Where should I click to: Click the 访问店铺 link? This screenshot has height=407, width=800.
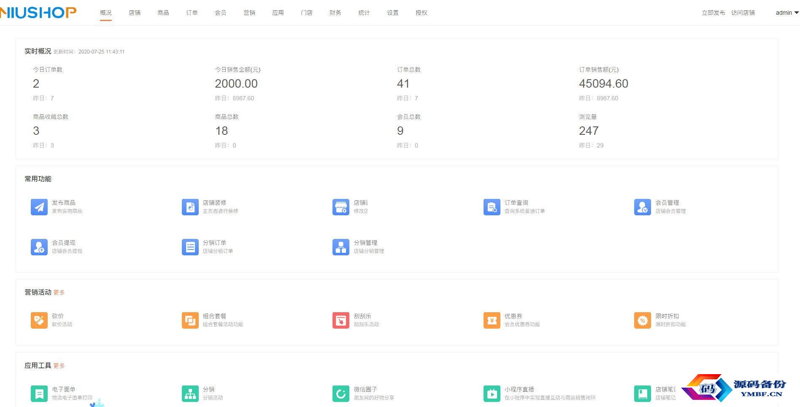coord(743,13)
